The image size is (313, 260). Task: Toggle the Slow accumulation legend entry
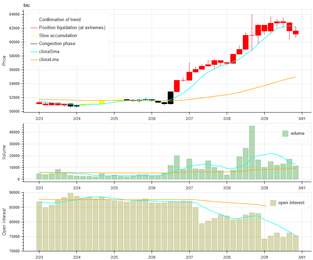(x=54, y=36)
